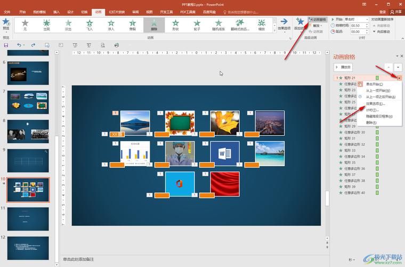Apply the Zoom (缩放) animation
The width and height of the screenshot is (405, 267).
click(x=262, y=25)
